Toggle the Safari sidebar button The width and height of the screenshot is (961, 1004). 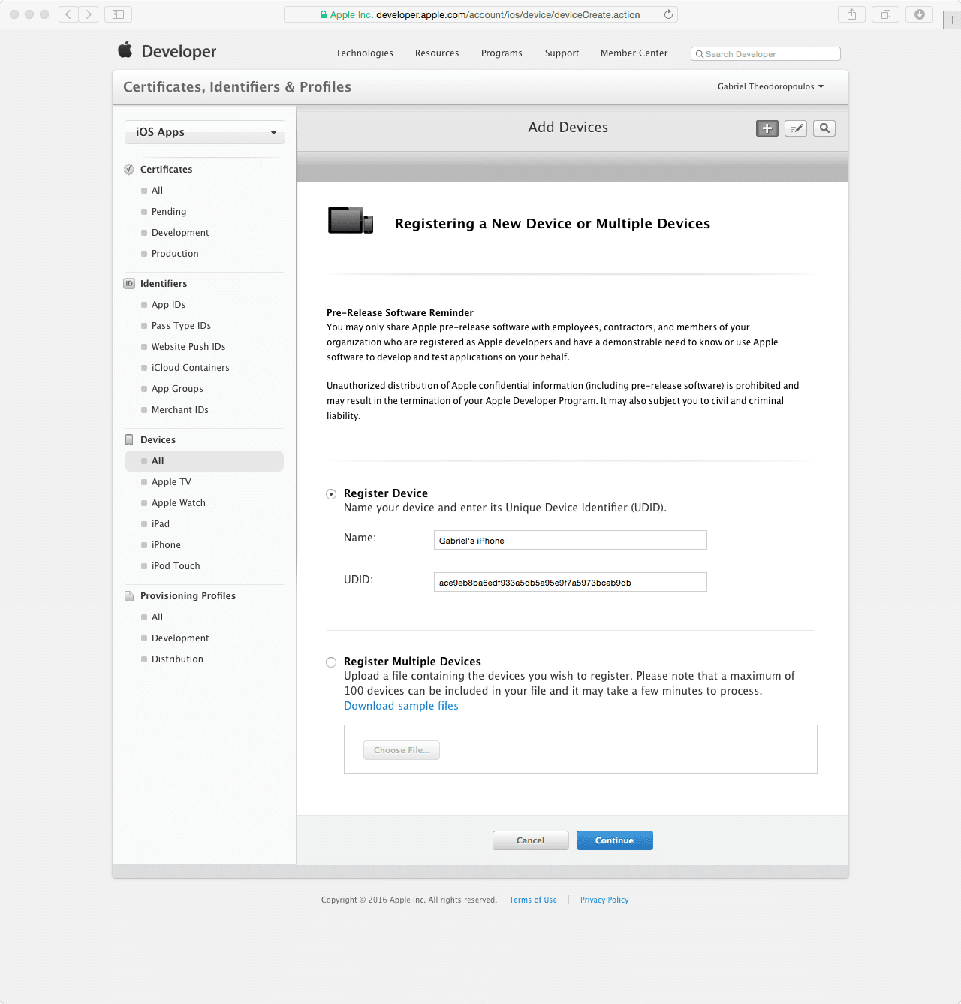point(118,14)
